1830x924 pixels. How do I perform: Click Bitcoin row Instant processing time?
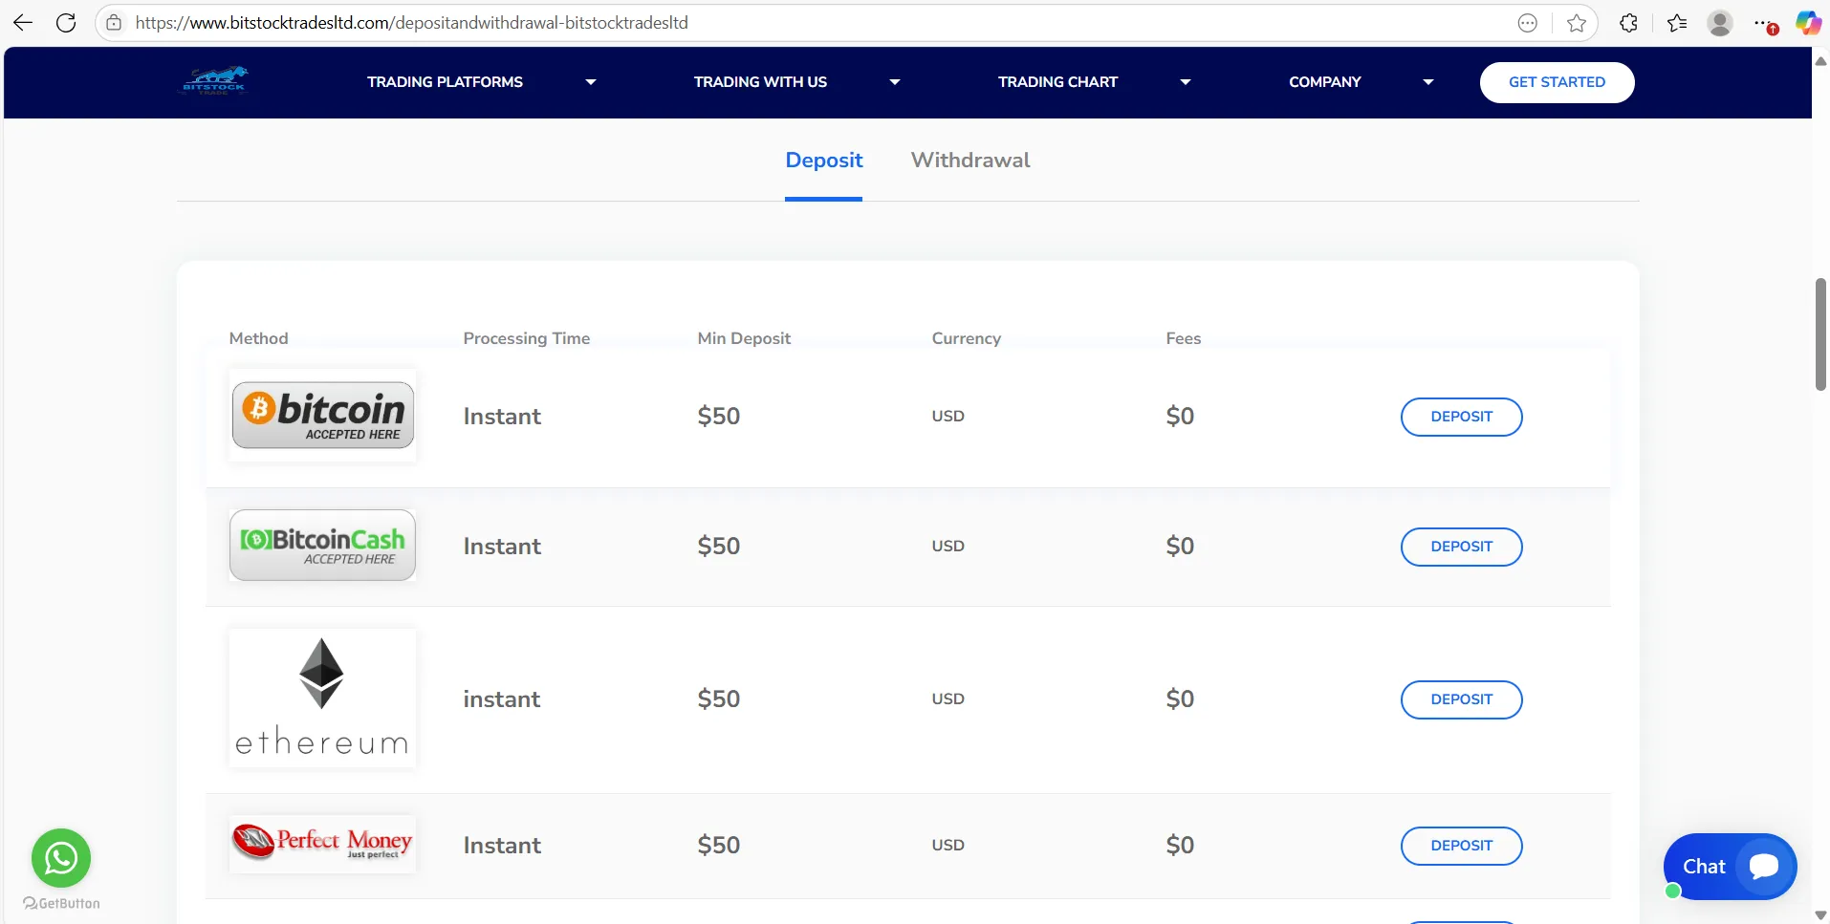(502, 417)
